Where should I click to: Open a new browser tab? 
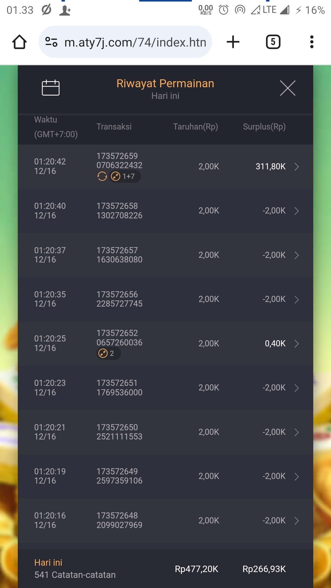(x=233, y=42)
